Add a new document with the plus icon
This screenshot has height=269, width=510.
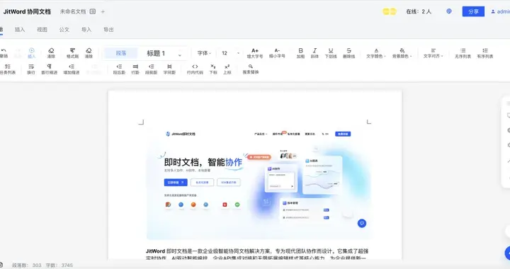click(x=103, y=12)
